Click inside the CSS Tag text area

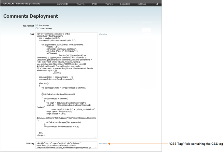66,145
